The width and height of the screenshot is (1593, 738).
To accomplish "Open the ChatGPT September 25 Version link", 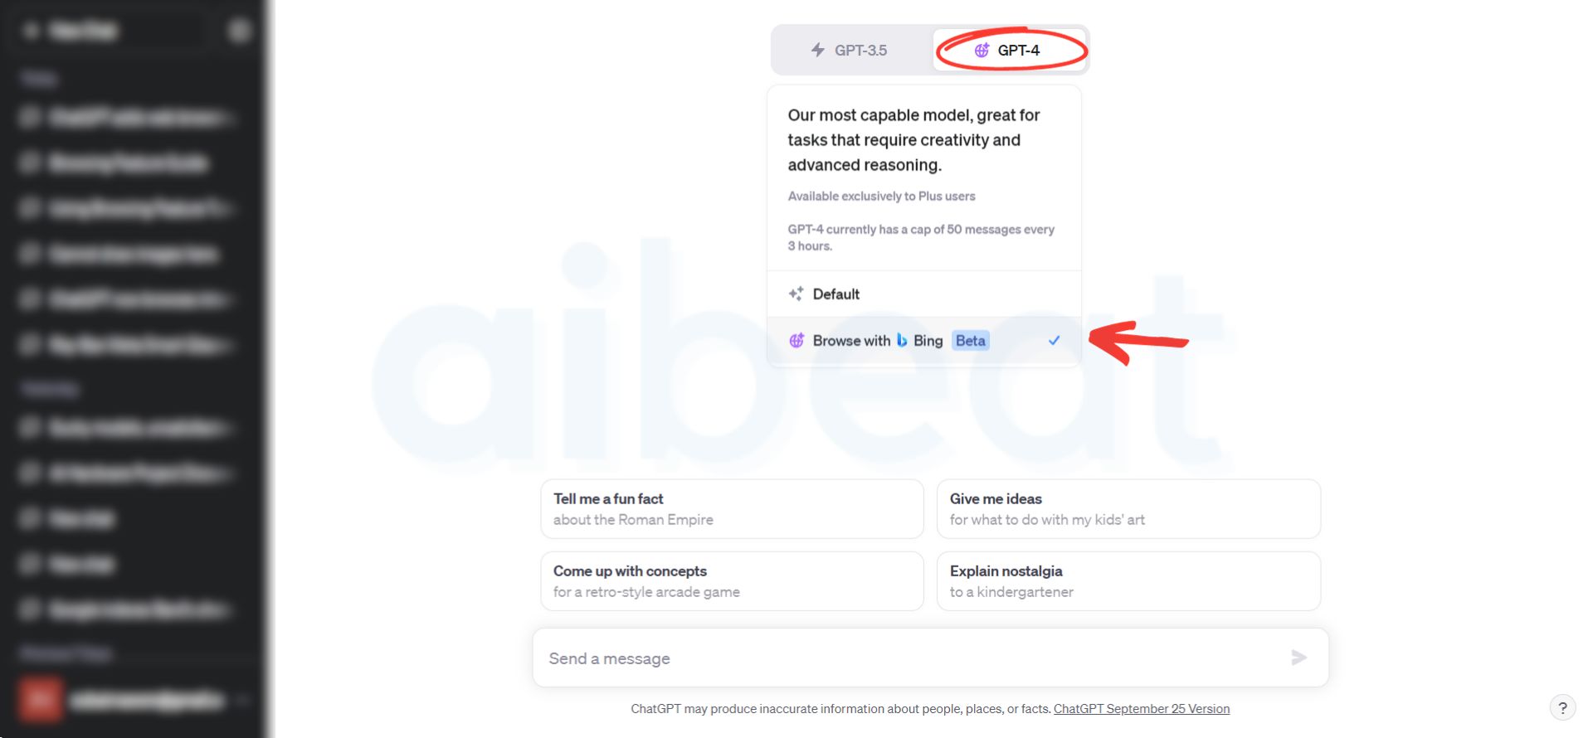I will click(1142, 709).
